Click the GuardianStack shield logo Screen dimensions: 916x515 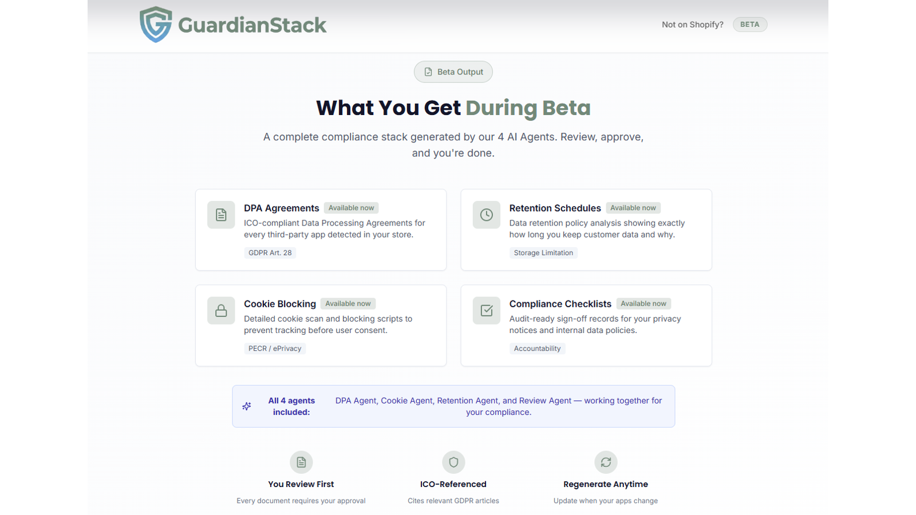[x=156, y=25]
